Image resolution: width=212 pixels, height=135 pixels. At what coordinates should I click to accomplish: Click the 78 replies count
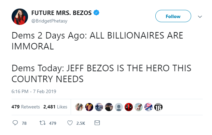tap(24, 123)
